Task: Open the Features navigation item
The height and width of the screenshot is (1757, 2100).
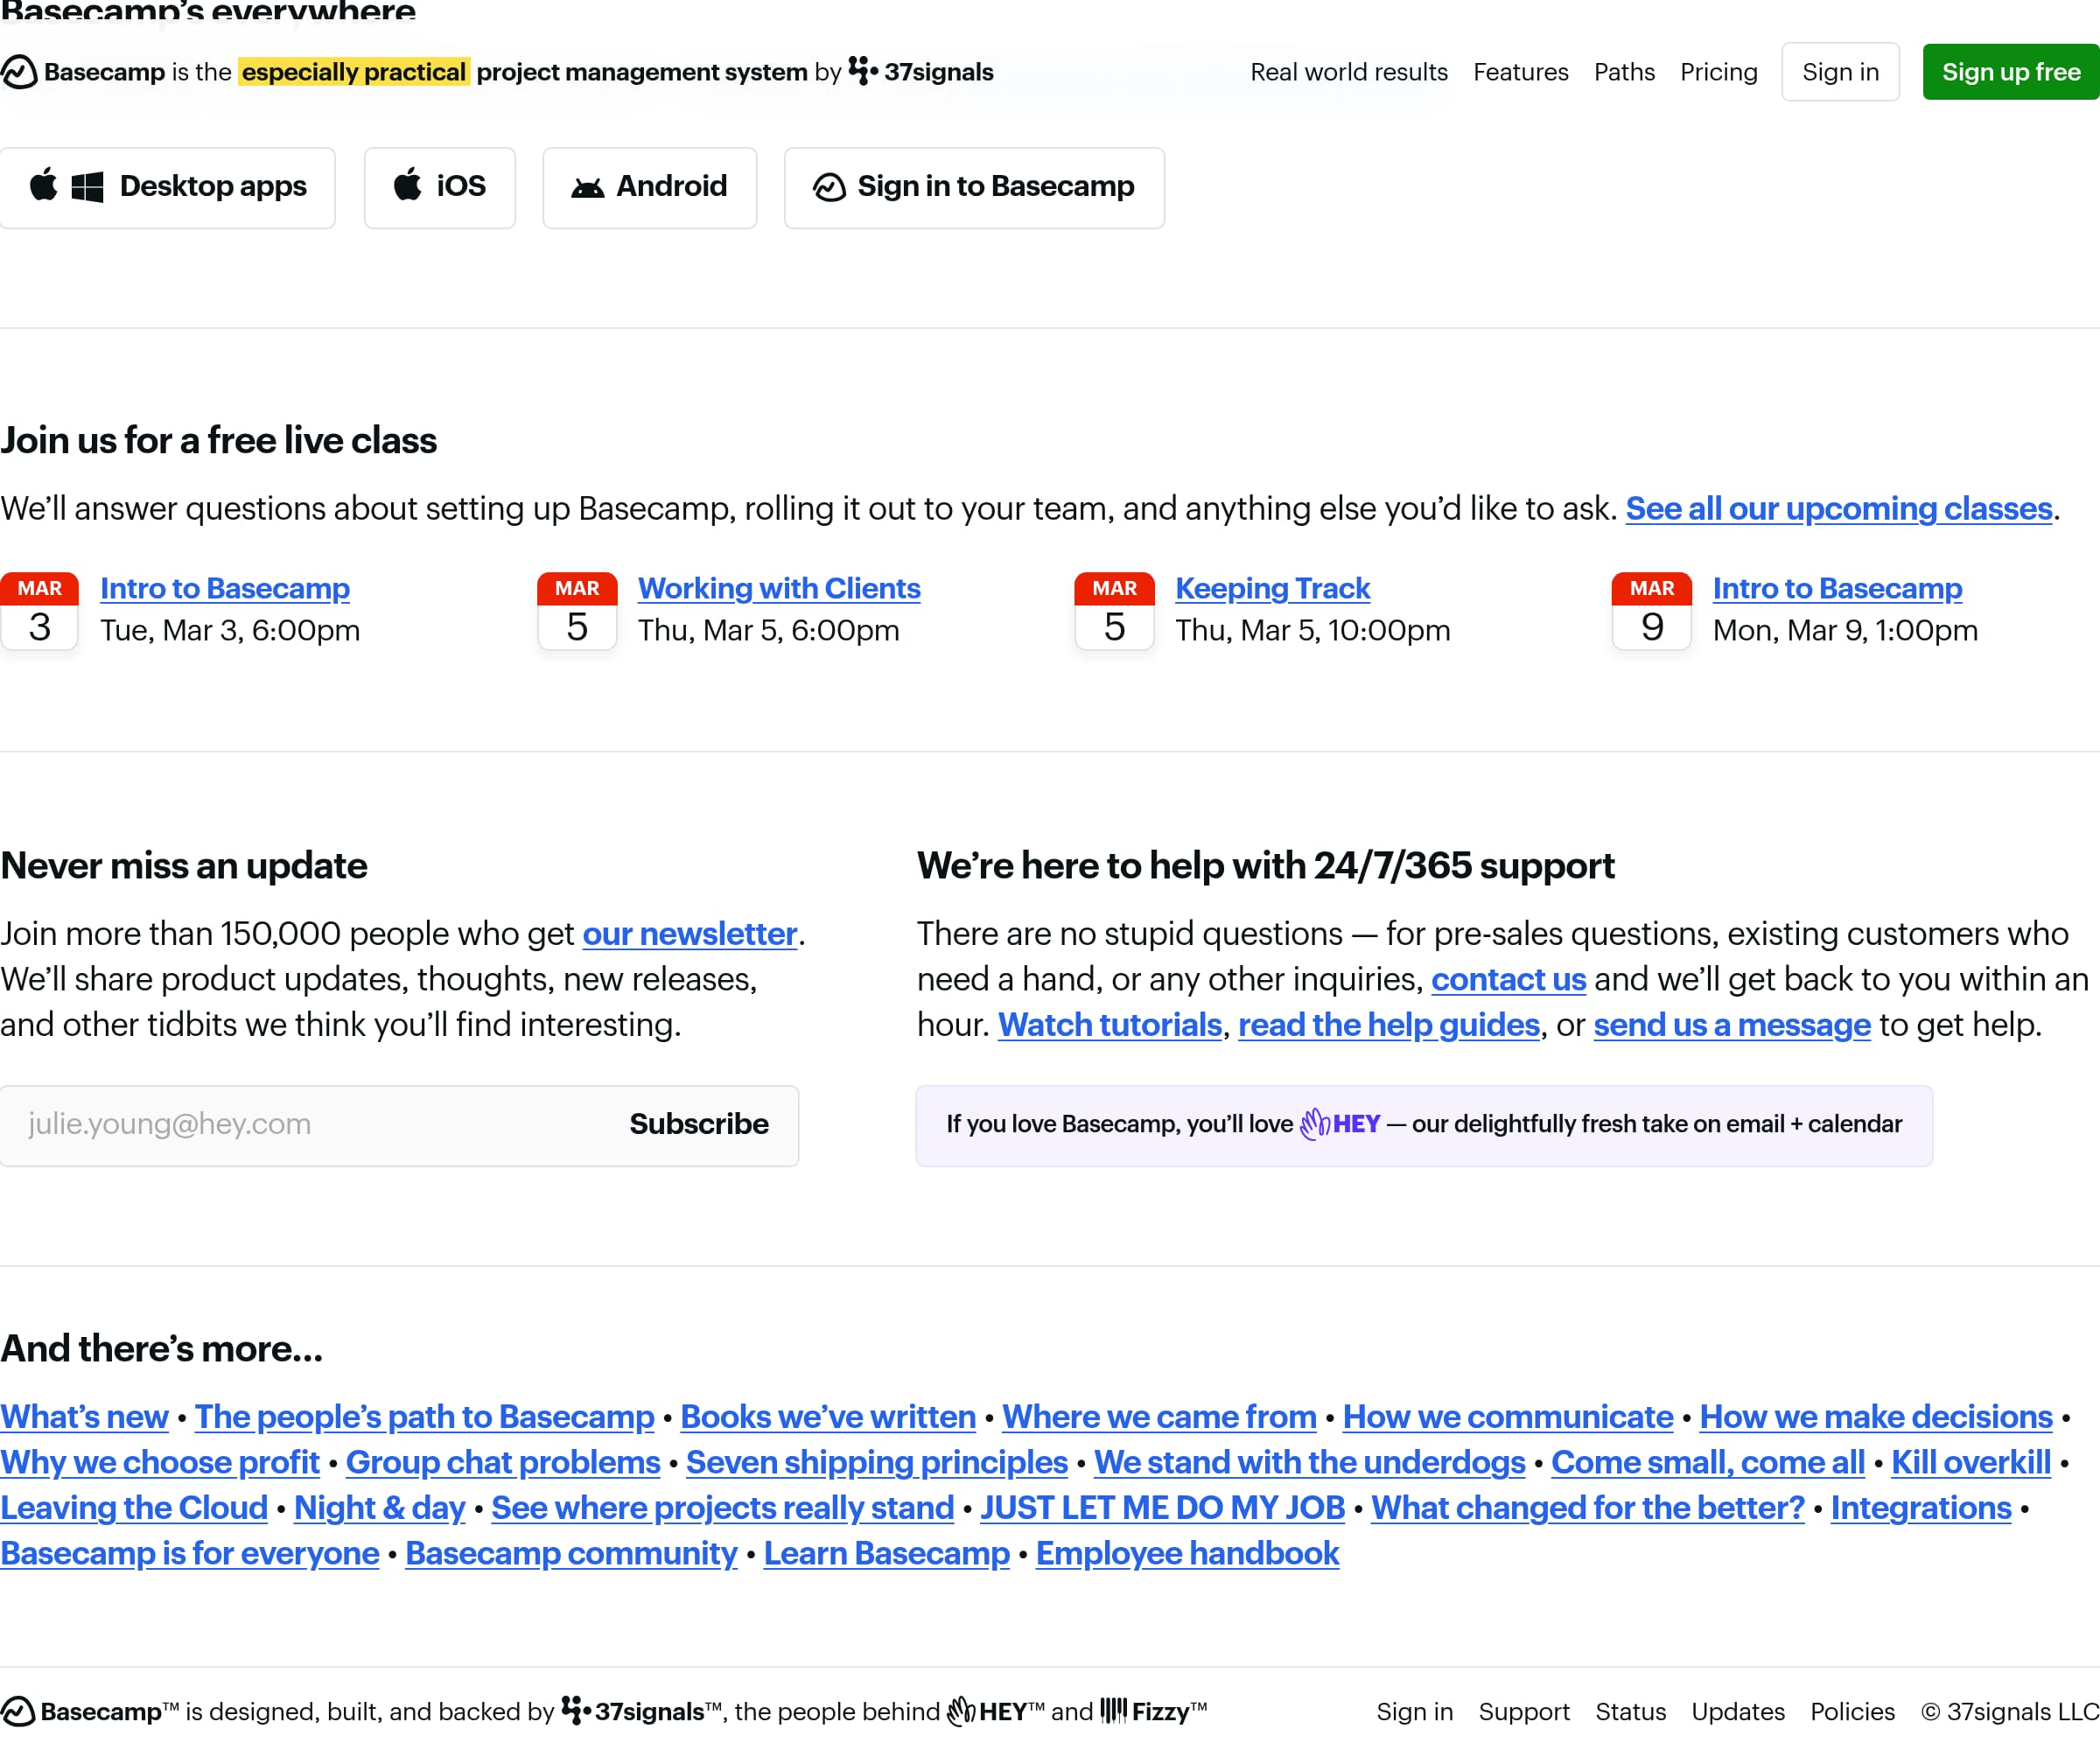Action: tap(1521, 71)
